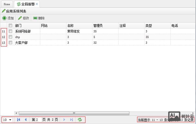Click the scrollbar left arrow

point(16,113)
